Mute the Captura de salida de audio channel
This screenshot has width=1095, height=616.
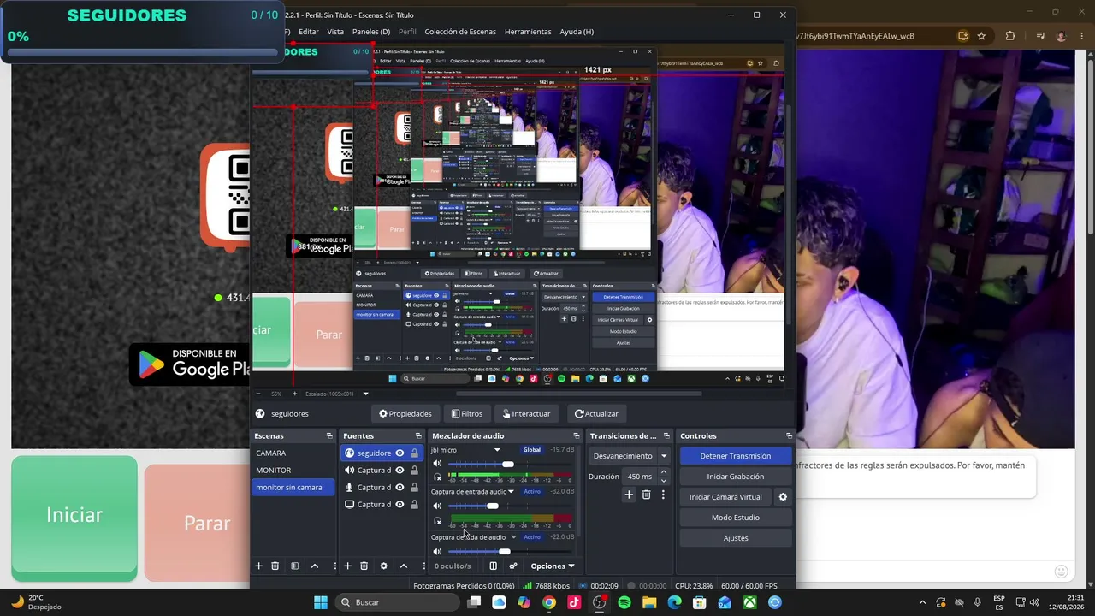(437, 551)
